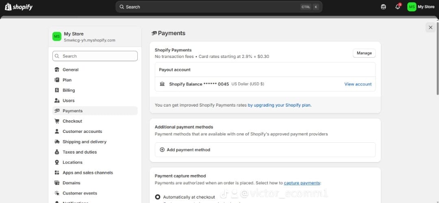Click the Payments icon in the sidebar
Viewport: 439px width, 203px height.
(x=57, y=111)
